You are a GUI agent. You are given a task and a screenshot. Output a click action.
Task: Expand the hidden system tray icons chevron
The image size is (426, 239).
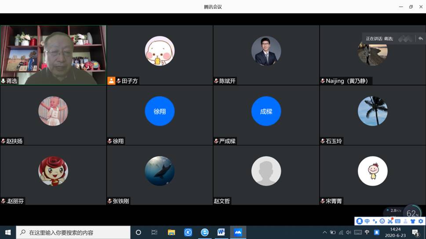pyautogui.click(x=325, y=232)
